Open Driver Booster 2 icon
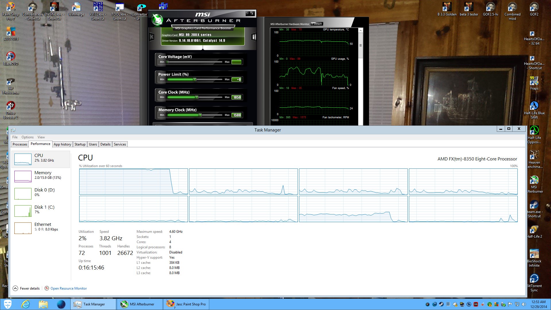 click(11, 110)
